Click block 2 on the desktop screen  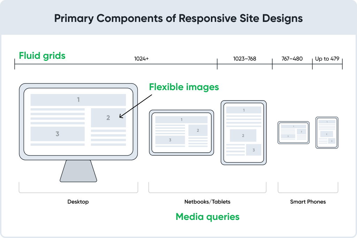108,118
